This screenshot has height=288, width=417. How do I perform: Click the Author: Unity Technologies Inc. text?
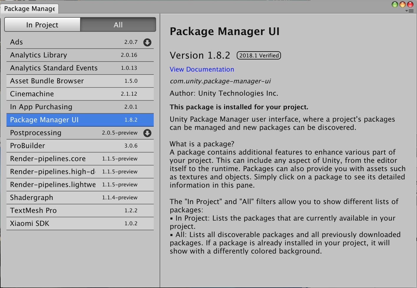tap(224, 93)
